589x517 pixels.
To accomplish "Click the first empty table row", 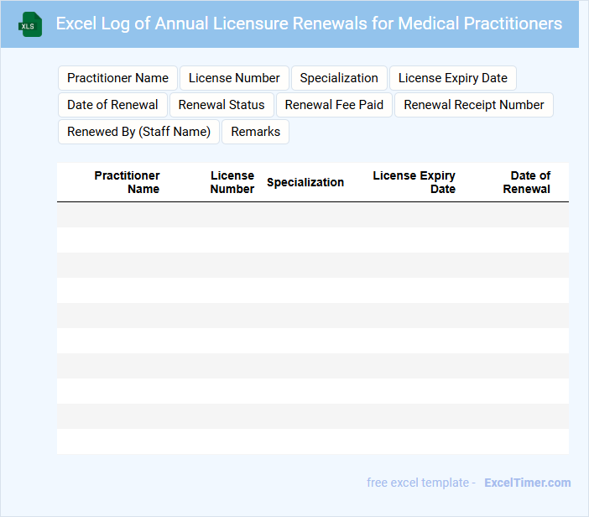I will point(313,215).
